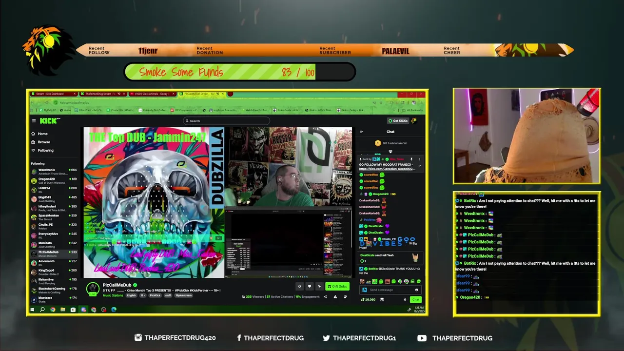This screenshot has height=351, width=624.
Task: Click the icon right of warning triangle
Action: (x=345, y=296)
